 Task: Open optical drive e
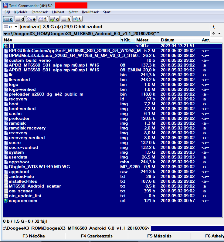point(31,19)
